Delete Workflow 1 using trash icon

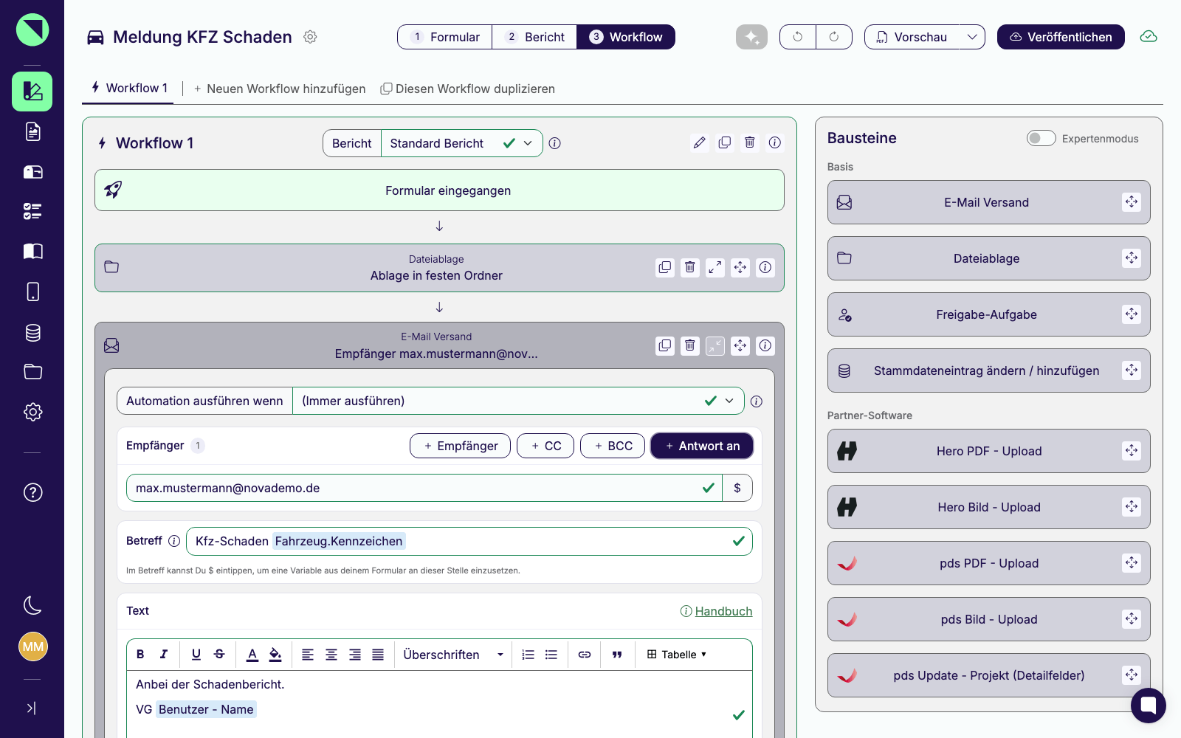750,142
